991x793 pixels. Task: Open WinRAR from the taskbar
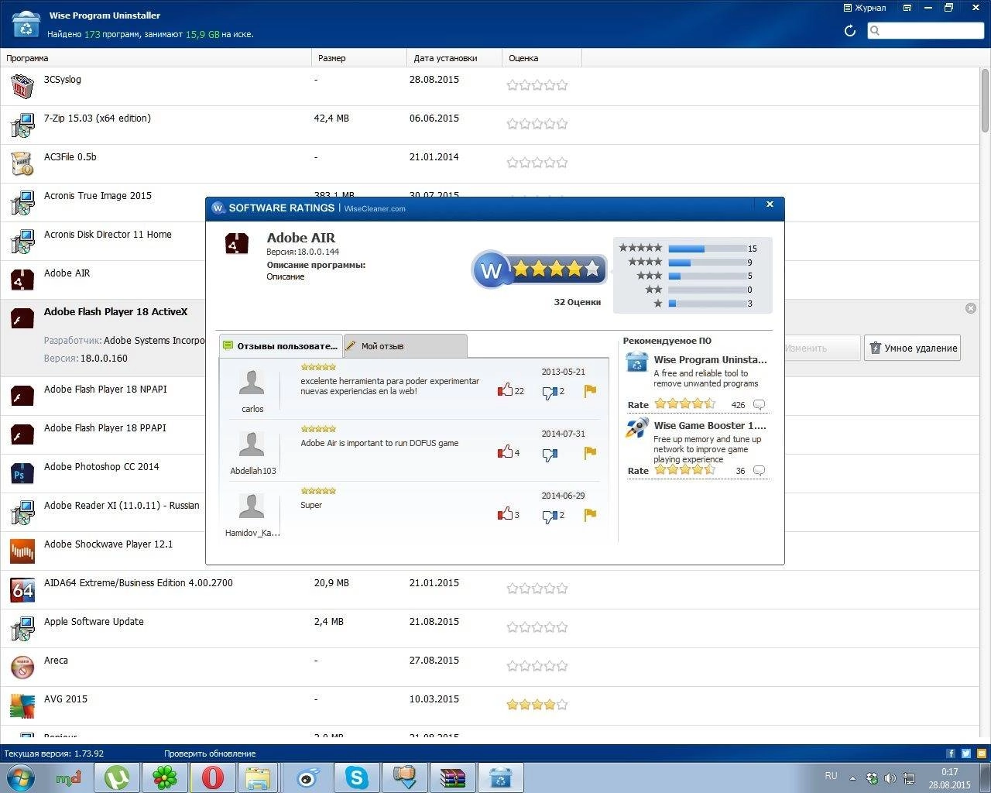453,778
